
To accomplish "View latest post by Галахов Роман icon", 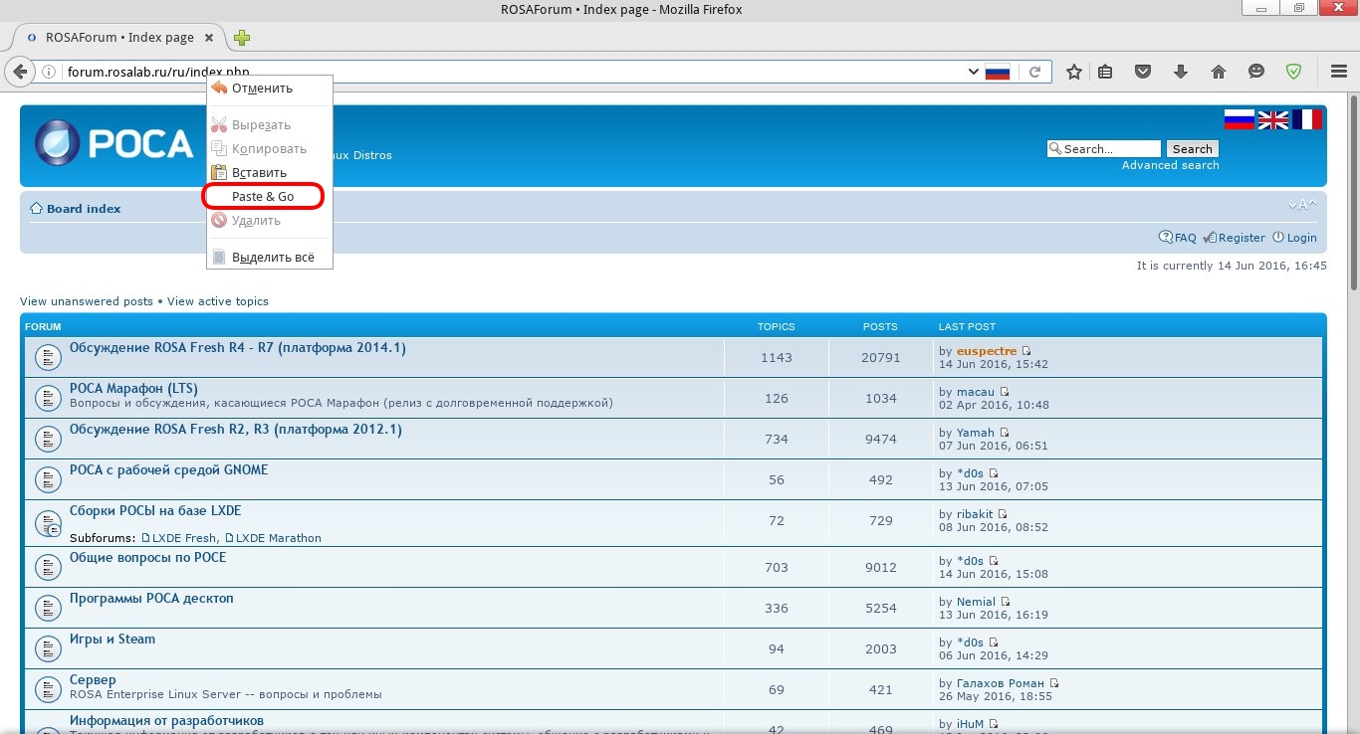I will pyautogui.click(x=1054, y=683).
